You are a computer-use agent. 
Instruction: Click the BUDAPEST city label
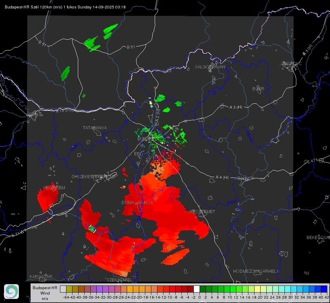148,139
